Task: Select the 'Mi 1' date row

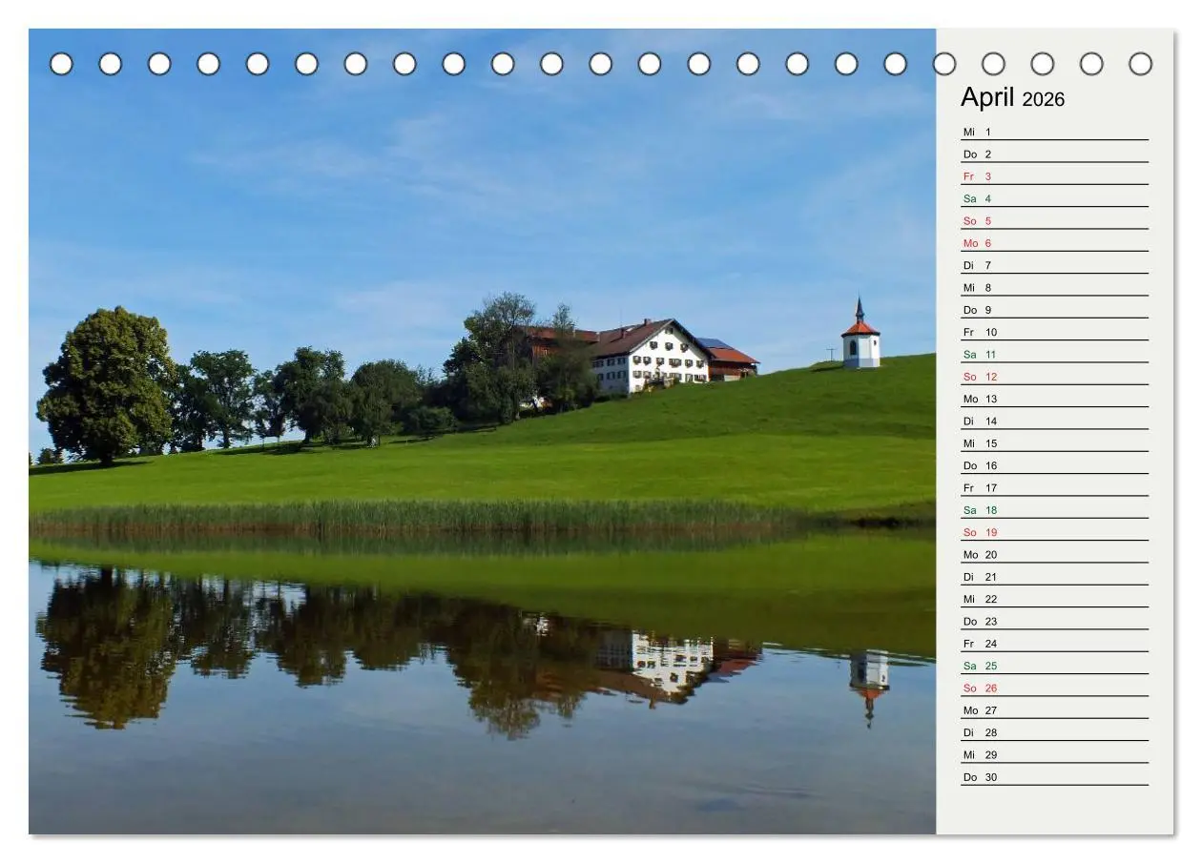Action: [x=1054, y=132]
